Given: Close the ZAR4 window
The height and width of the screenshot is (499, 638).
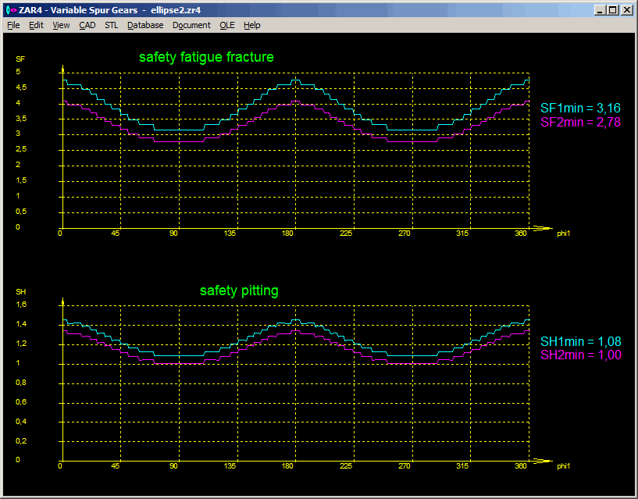Looking at the screenshot, I should [627, 10].
